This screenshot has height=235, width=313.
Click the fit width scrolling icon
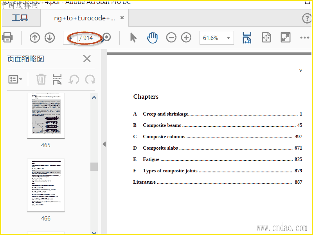[247, 38]
